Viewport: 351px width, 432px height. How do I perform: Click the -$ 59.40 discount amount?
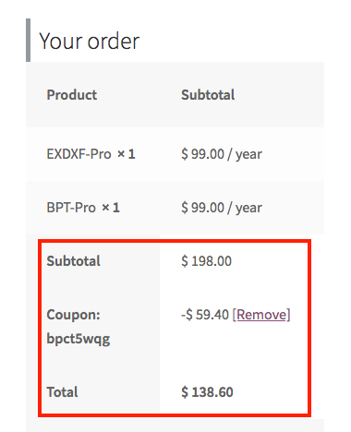tap(205, 315)
